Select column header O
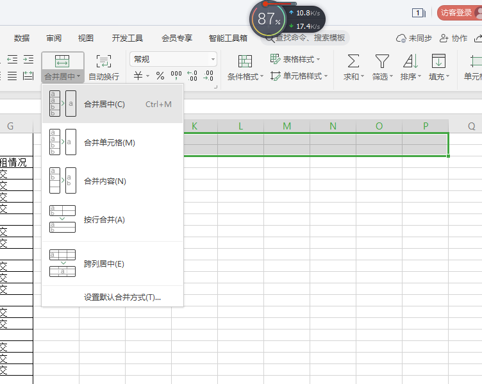The height and width of the screenshot is (384, 482). coord(379,126)
